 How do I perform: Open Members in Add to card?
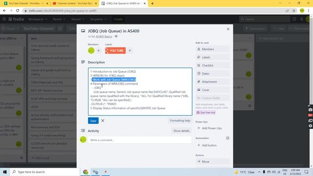tap(212, 49)
